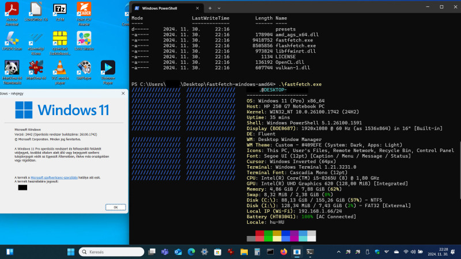The image size is (461, 259).
Task: Click the battery icon in system tray
Action: coord(421,252)
